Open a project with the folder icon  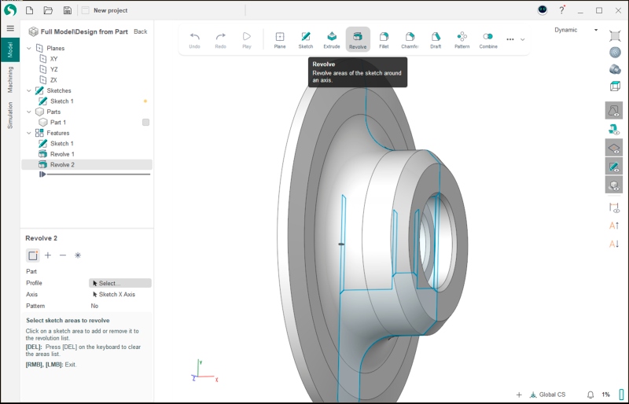point(48,10)
